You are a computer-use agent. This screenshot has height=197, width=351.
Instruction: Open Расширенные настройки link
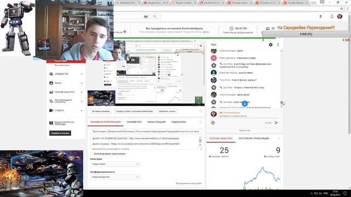coord(189,183)
